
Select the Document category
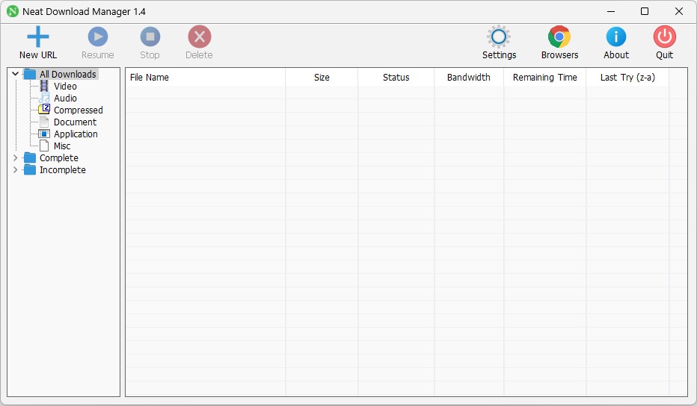coord(75,122)
